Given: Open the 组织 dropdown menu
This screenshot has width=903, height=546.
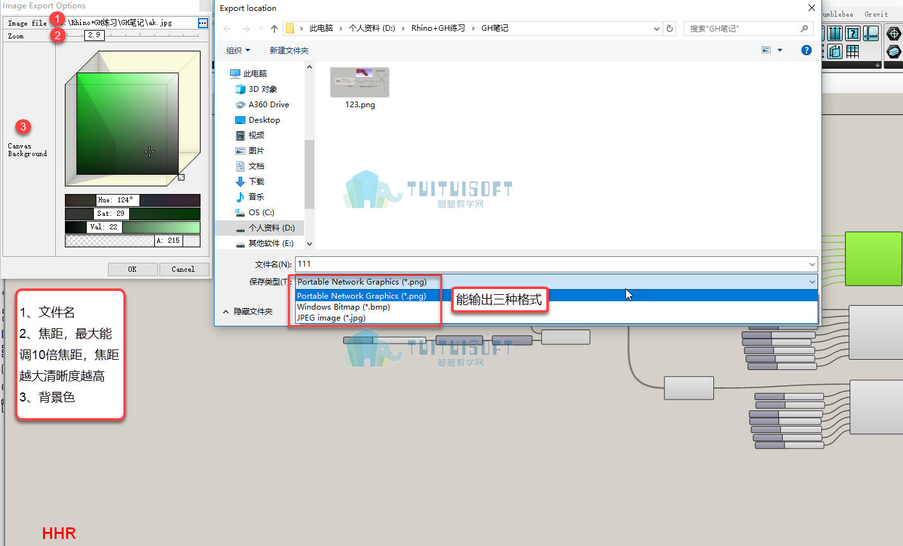Looking at the screenshot, I should 238,50.
